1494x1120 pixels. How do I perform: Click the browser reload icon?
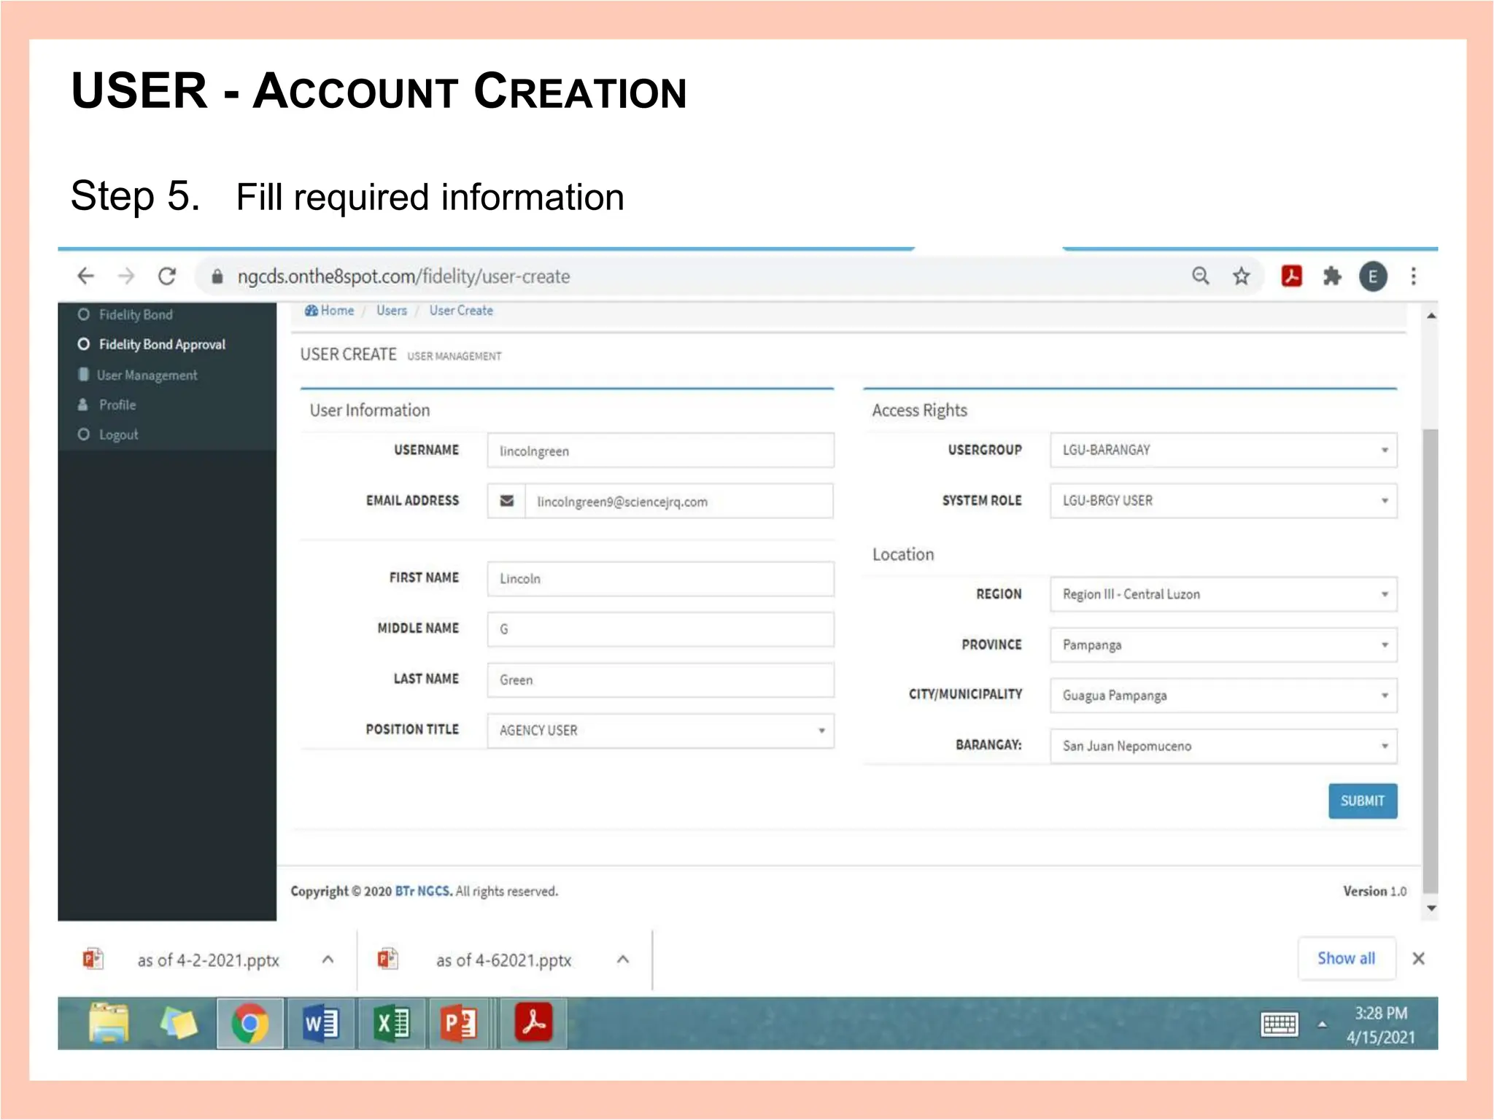point(167,276)
